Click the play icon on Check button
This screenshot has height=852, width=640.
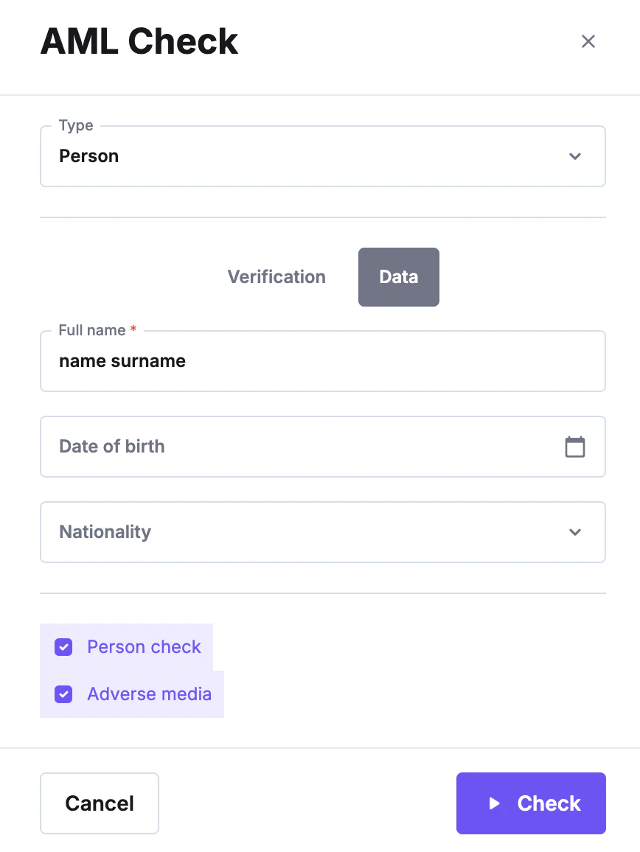pos(495,803)
